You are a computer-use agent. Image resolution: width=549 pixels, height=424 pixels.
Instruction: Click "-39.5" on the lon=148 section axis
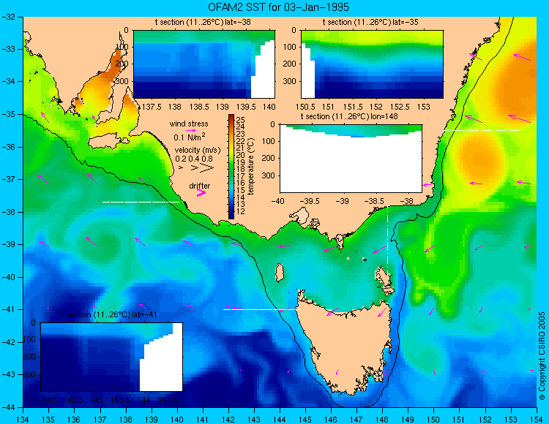310,201
